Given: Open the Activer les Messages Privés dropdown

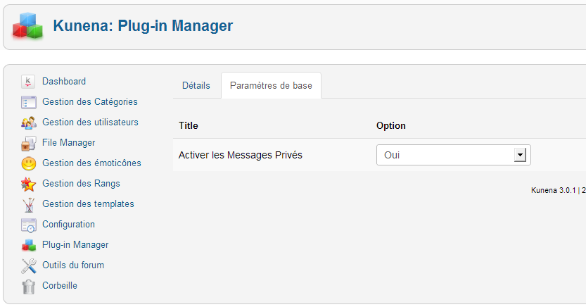Looking at the screenshot, I should (453, 155).
